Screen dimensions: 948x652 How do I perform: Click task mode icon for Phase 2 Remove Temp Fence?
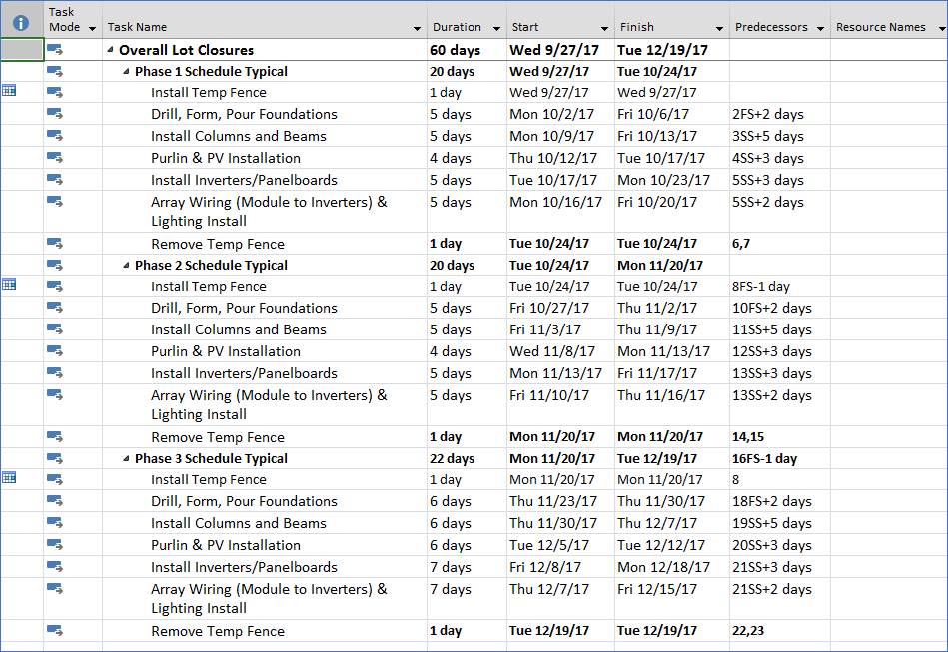click(55, 436)
